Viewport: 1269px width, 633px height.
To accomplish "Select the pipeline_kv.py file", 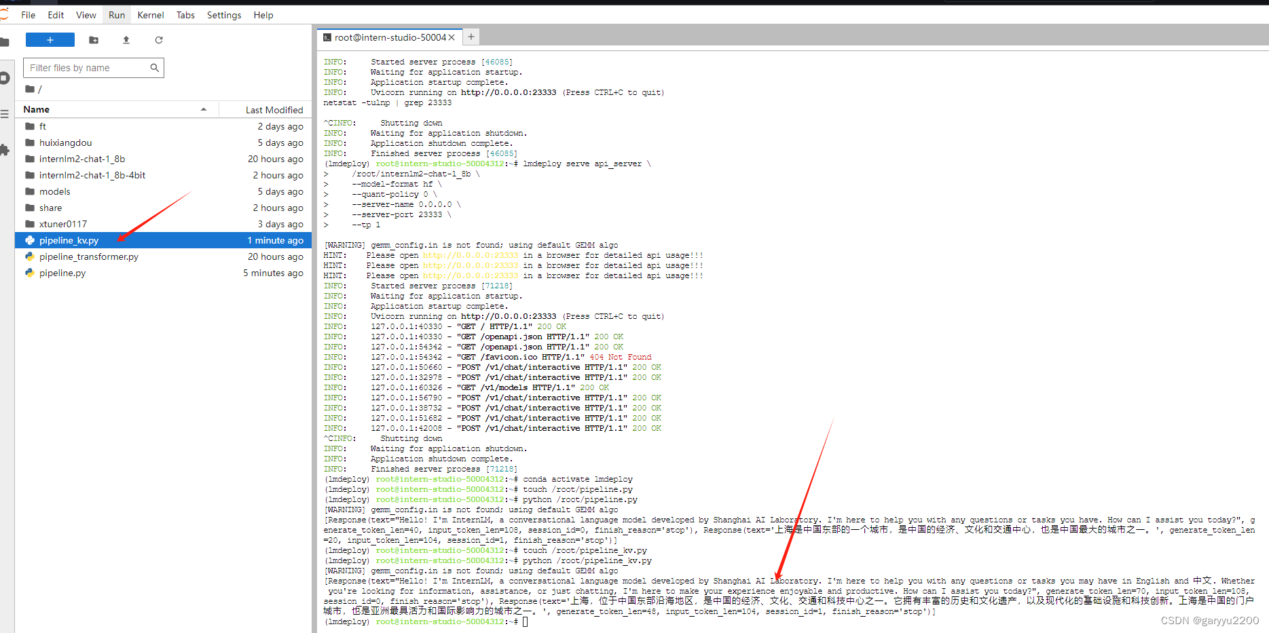I will pos(164,240).
